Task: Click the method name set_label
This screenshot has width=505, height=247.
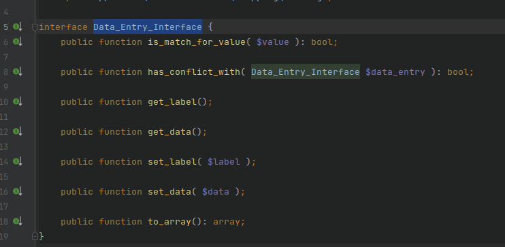Action: [172, 162]
